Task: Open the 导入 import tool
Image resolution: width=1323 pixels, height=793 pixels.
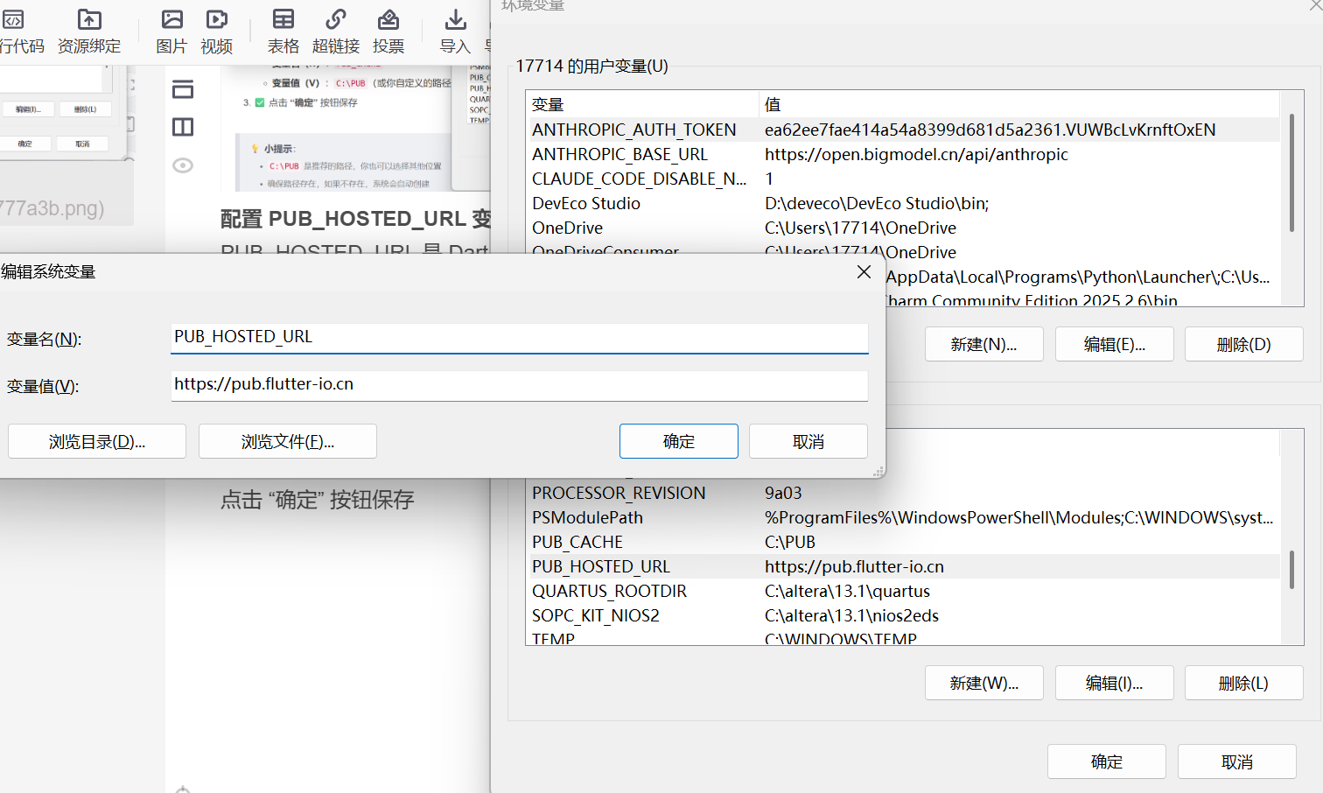Action: [x=455, y=32]
